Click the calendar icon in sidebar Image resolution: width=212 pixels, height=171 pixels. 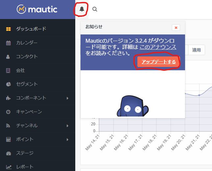point(9,43)
